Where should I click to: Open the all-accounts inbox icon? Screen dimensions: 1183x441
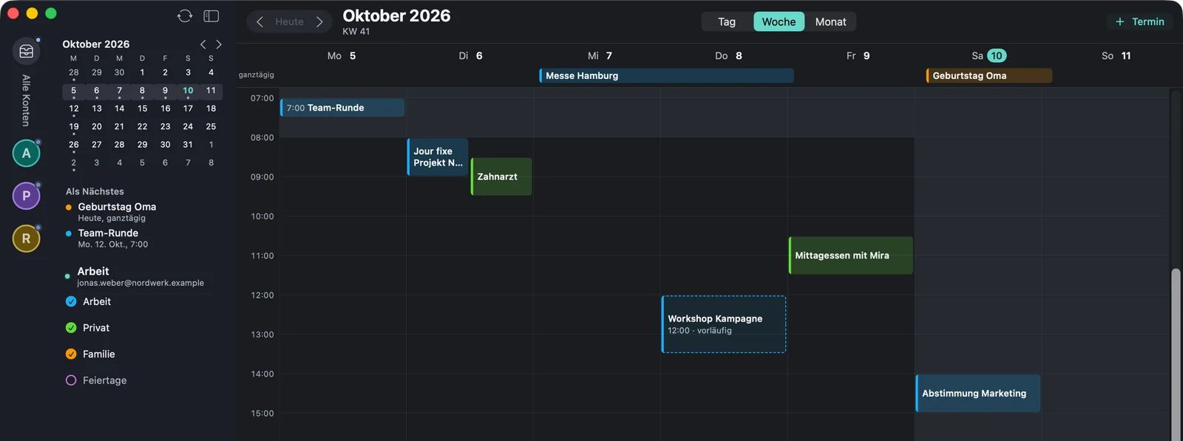click(x=27, y=51)
